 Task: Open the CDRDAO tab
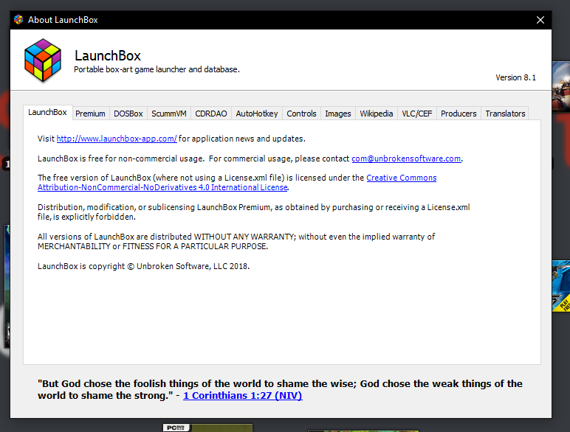click(211, 114)
